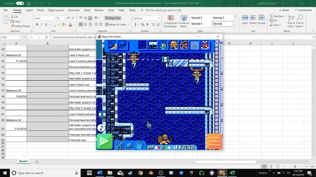
Task: Click the Format Painter button
Action: [20, 26]
